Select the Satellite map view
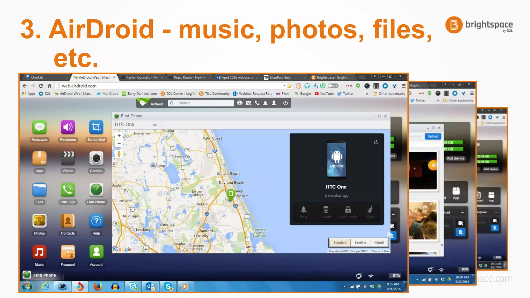 tap(360, 243)
